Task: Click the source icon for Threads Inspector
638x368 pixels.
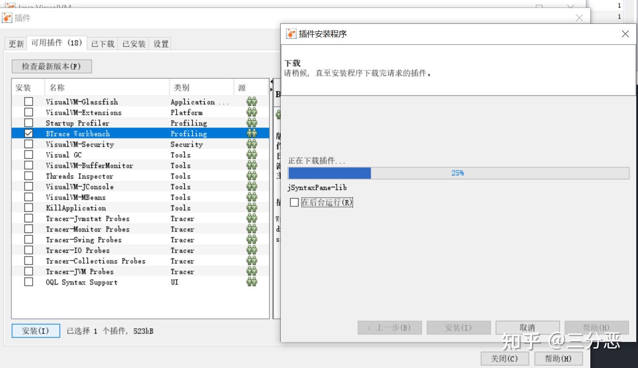Action: pyautogui.click(x=252, y=176)
